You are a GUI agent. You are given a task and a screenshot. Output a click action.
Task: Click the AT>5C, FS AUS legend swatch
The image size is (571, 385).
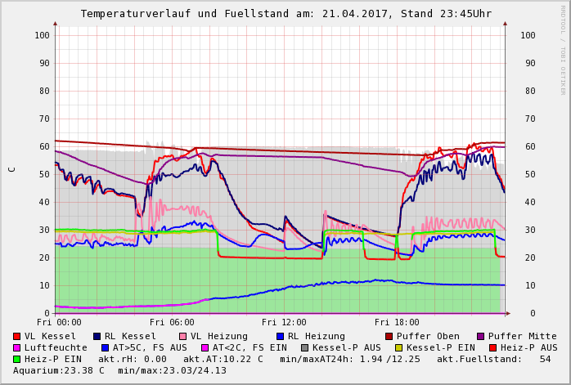coord(103,347)
